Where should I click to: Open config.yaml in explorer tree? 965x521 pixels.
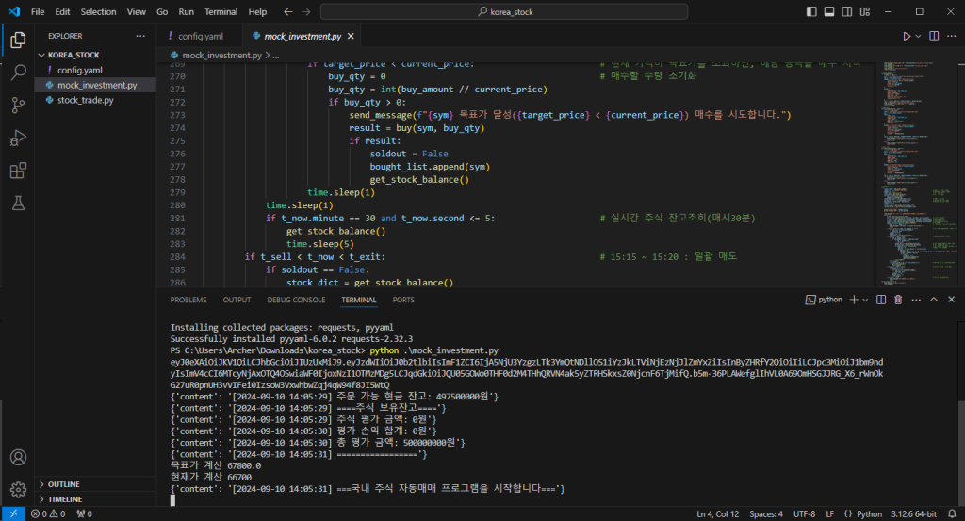coord(95,70)
